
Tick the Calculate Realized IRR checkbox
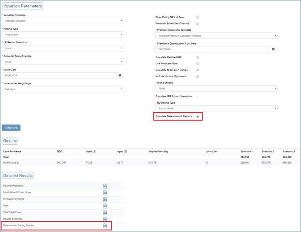click(x=198, y=57)
